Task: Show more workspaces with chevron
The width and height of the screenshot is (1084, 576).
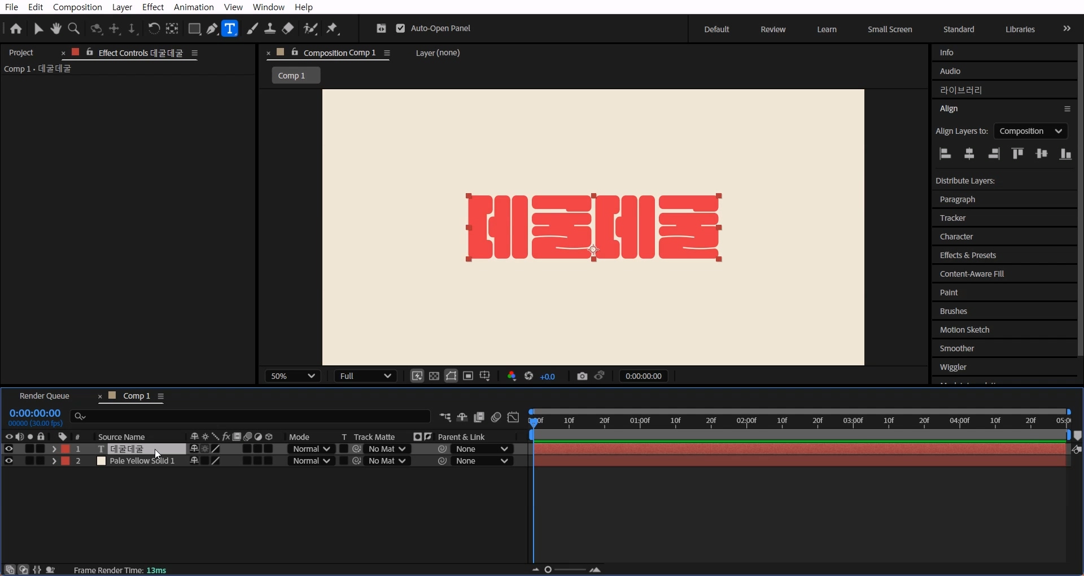Action: [x=1066, y=28]
